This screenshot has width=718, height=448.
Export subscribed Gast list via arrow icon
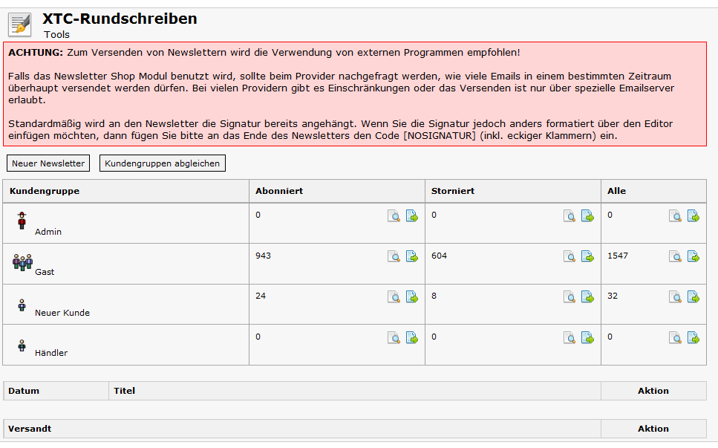(412, 256)
